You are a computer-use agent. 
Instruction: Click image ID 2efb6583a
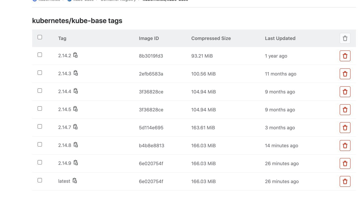[151, 74]
